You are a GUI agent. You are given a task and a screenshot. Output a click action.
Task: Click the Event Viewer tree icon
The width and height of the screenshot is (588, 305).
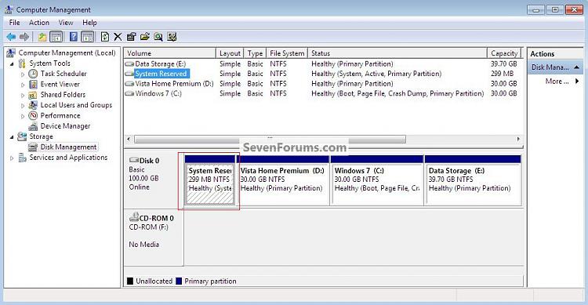(x=33, y=84)
